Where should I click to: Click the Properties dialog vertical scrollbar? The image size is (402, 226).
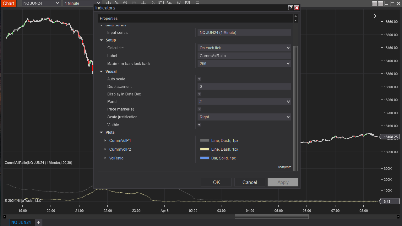pyautogui.click(x=296, y=108)
